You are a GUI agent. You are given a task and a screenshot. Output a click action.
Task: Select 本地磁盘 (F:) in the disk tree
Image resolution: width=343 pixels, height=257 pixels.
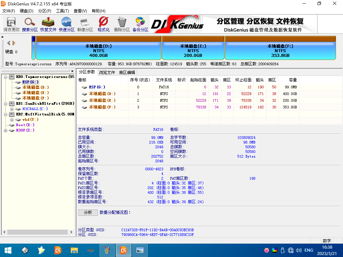(x=36, y=98)
